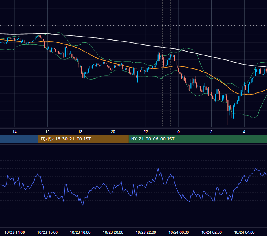Screen dimensions: 267x236
Task: Click the hour label 14 on price chart axis
Action: pos(15,132)
